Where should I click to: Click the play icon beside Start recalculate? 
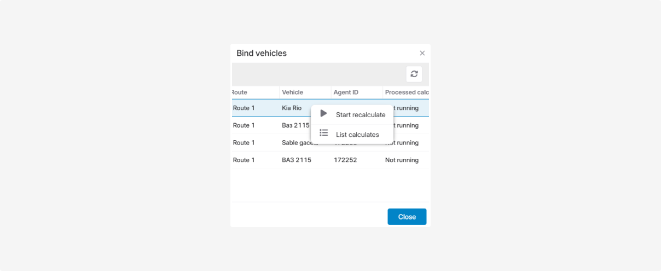(323, 114)
